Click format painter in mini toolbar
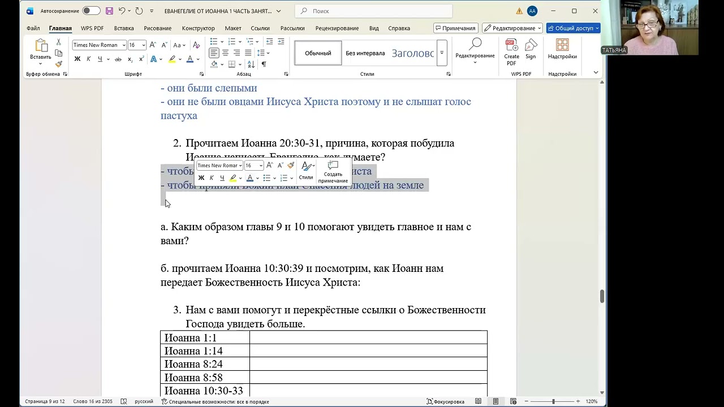This screenshot has width=724, height=407. 291,165
